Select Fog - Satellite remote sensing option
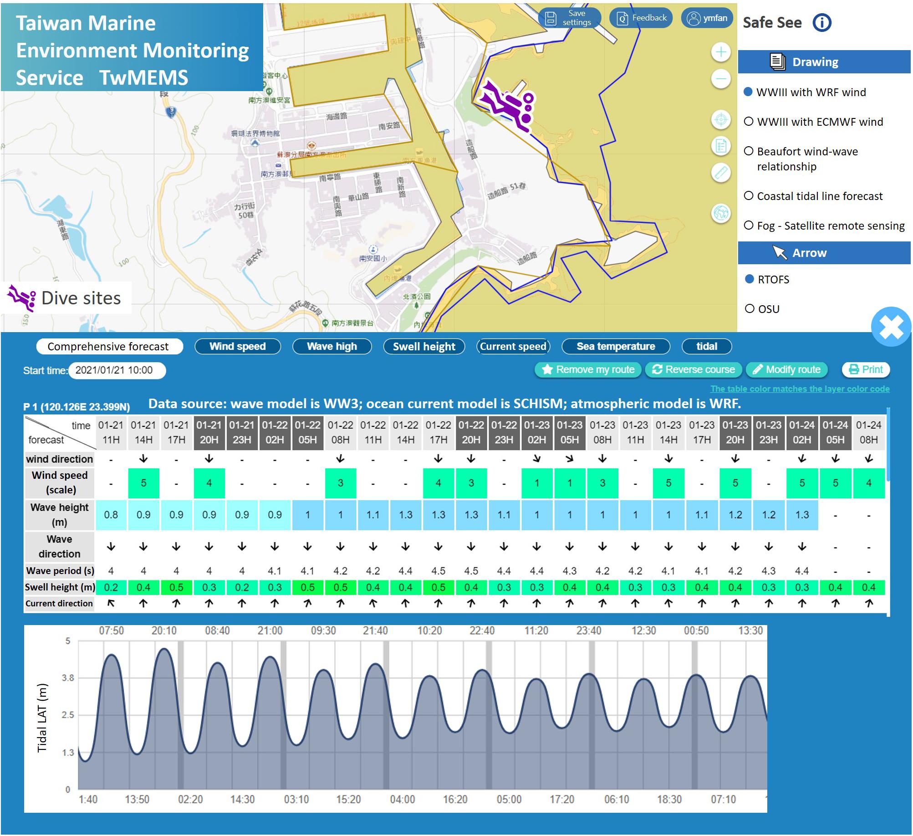This screenshot has width=913, height=836. pyautogui.click(x=824, y=226)
